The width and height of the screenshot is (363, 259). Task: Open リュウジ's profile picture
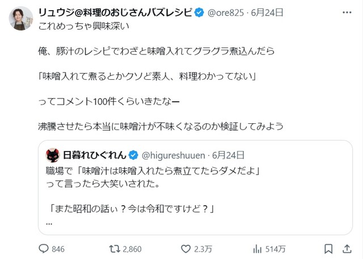point(20,19)
